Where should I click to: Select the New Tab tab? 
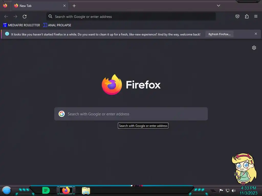tap(40, 6)
